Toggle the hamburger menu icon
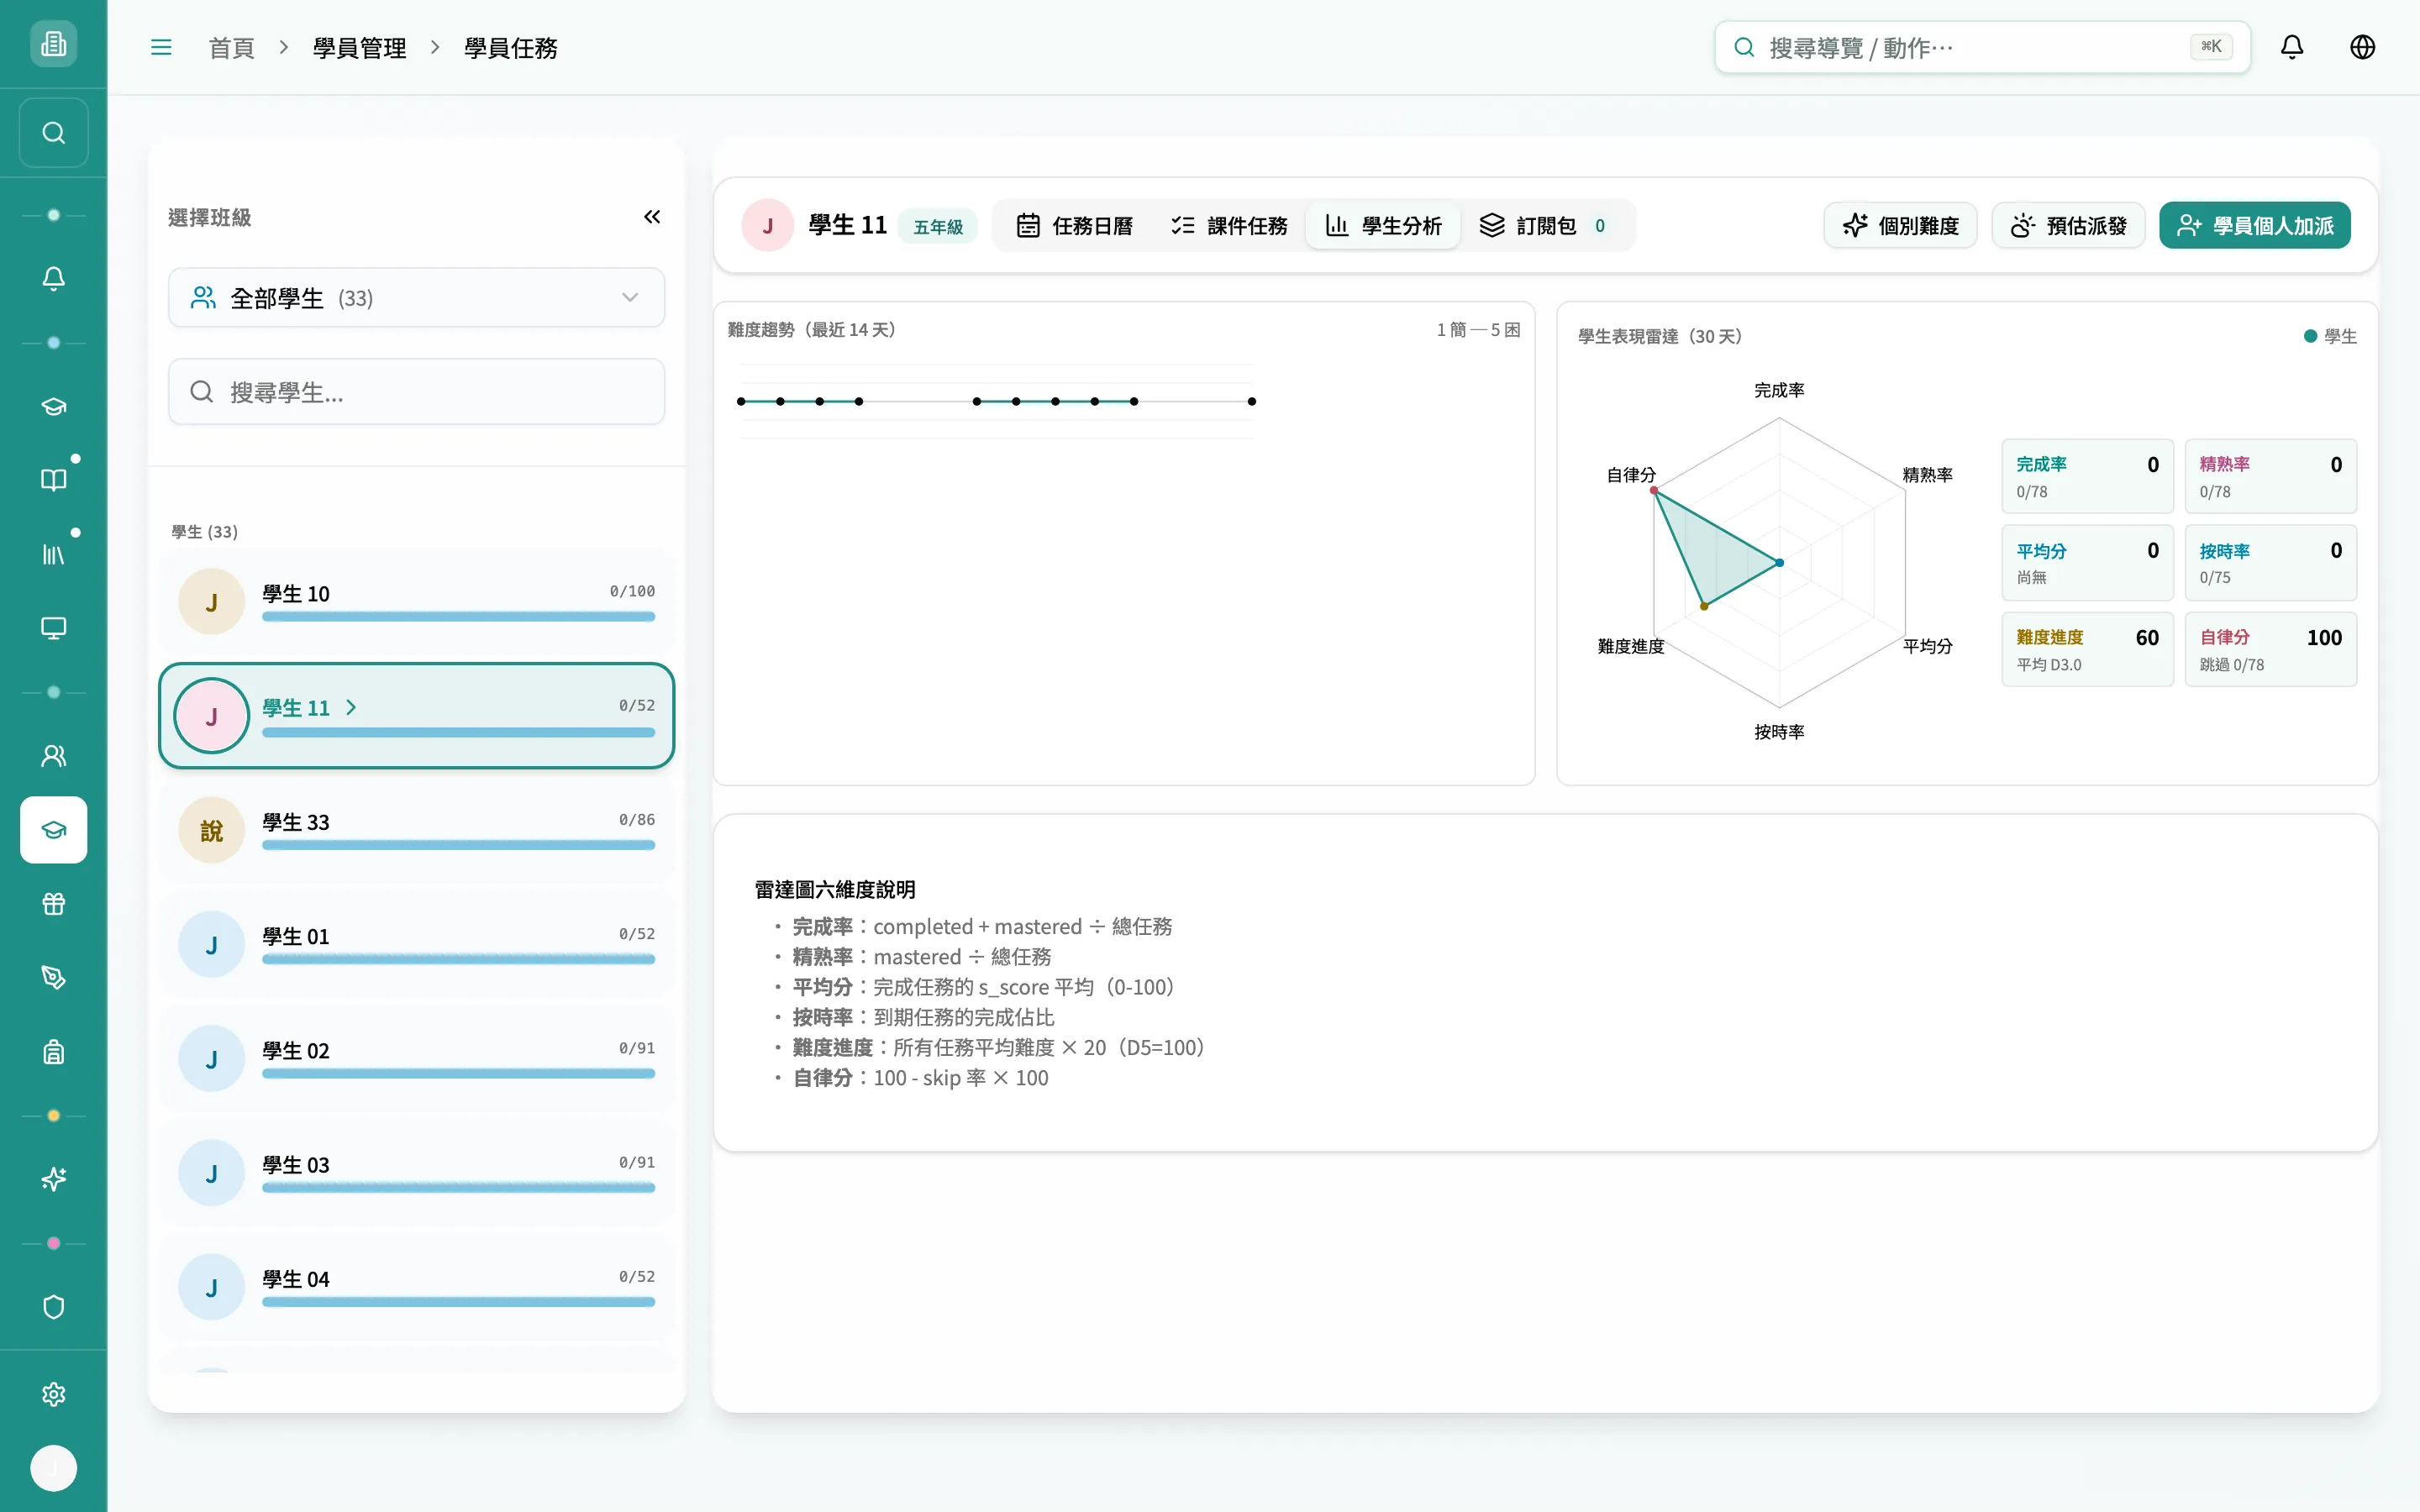The width and height of the screenshot is (2420, 1512). click(161, 47)
